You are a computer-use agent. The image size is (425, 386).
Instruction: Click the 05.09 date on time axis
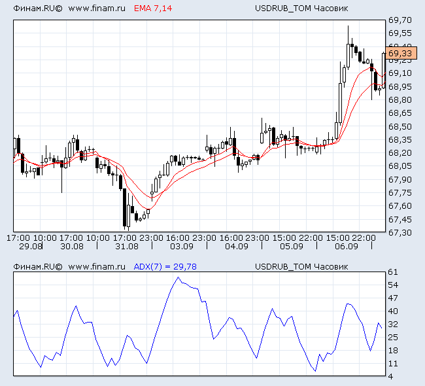(x=291, y=247)
